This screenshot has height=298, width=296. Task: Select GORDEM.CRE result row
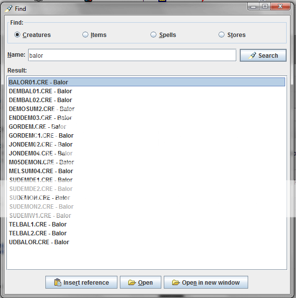[37, 127]
